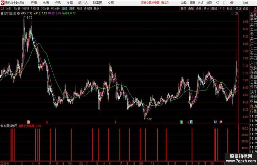Expand the 雅戈尔(日线) indicator dropdown arrow
This screenshot has width=257, height=165.
click(18, 14)
